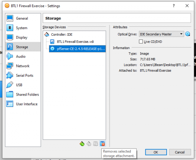Open the System settings category
Image resolution: width=196 pixels, height=160 pixels.
(x=23, y=28)
